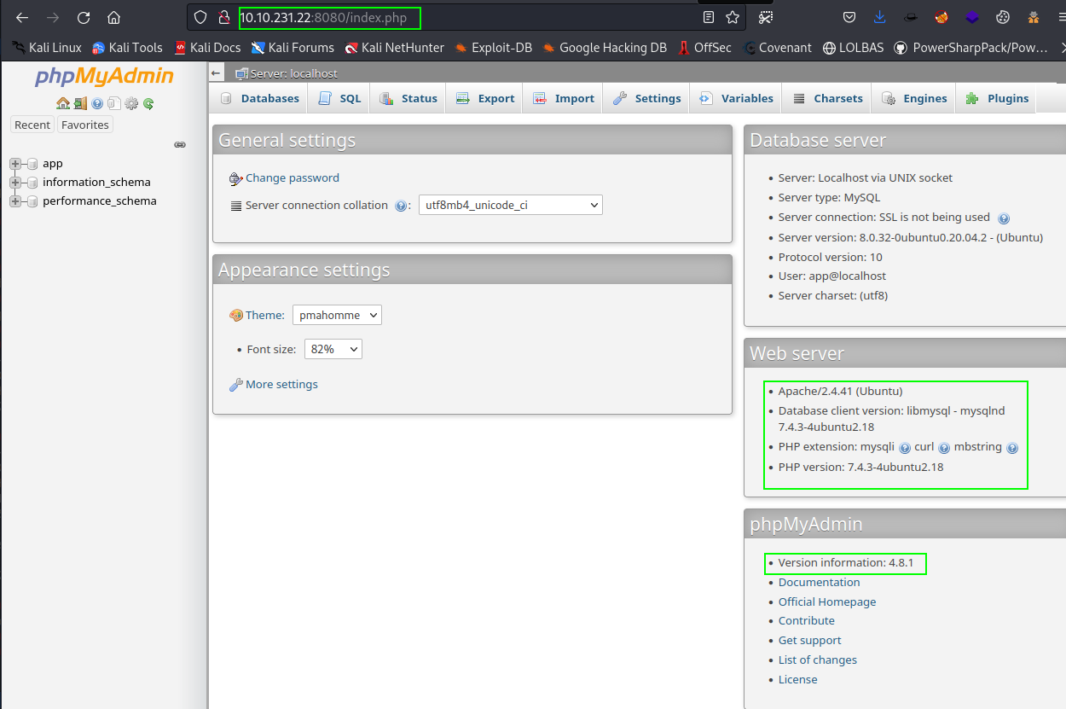
Task: Open the Export tab
Action: point(485,99)
